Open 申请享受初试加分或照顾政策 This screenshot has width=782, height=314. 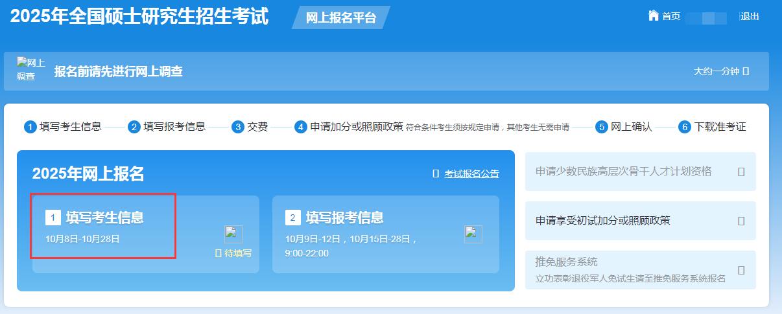tap(641, 221)
